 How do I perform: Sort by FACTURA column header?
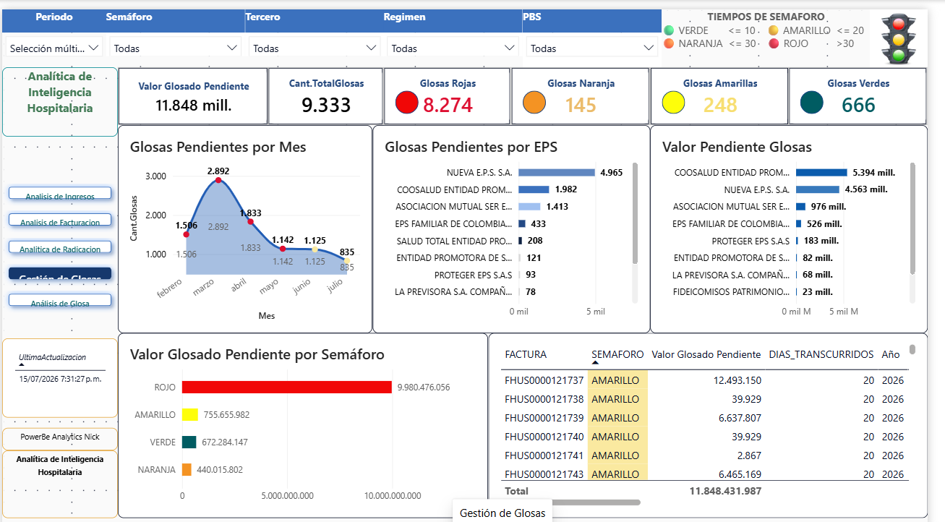(x=526, y=354)
